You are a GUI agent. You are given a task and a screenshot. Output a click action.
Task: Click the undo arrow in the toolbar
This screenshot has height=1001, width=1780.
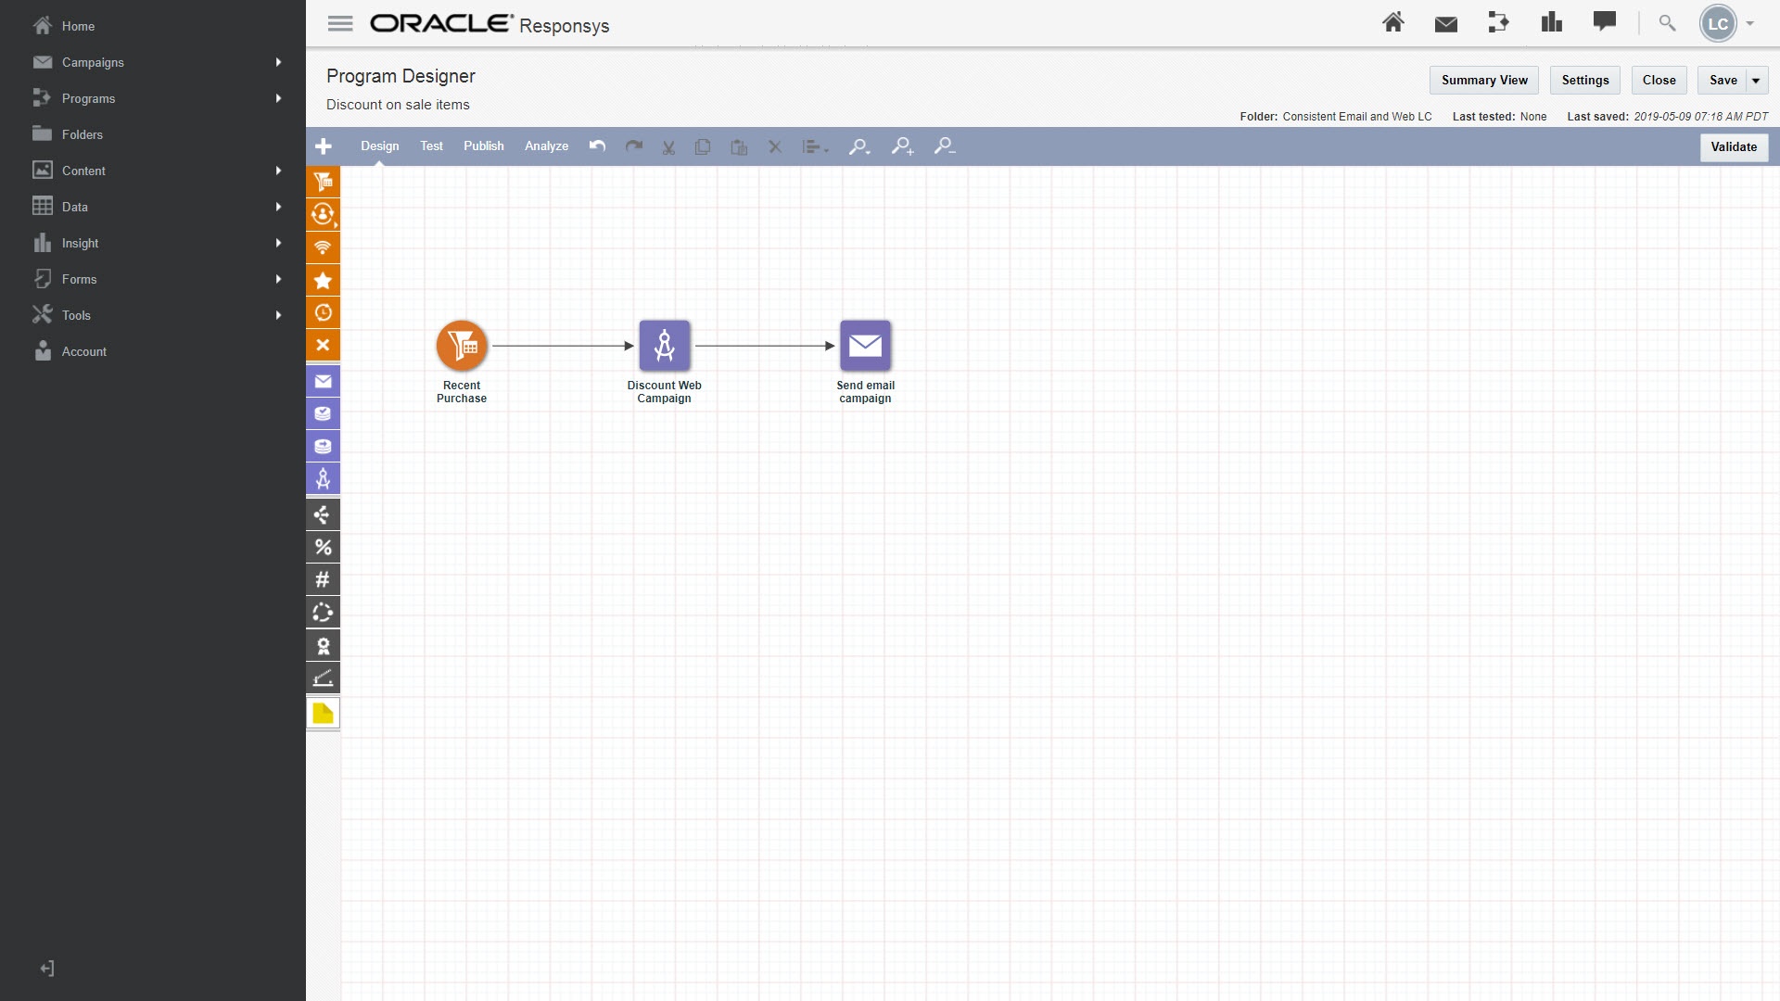(x=598, y=146)
